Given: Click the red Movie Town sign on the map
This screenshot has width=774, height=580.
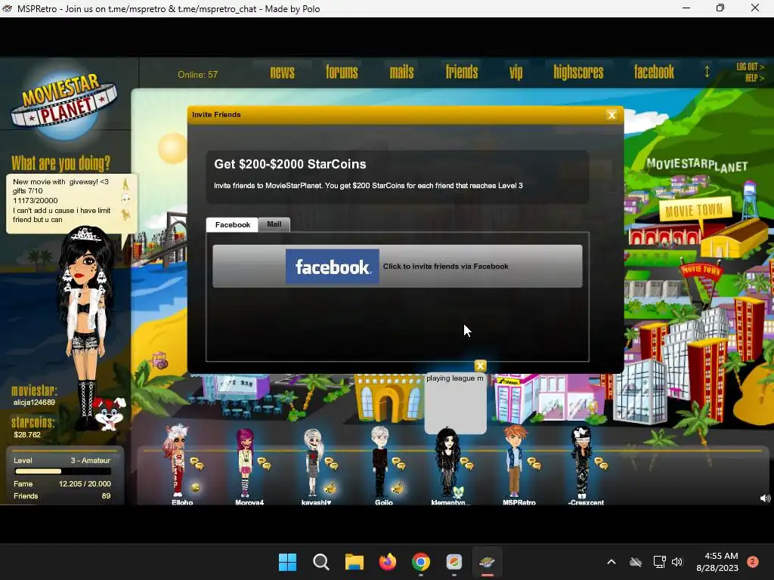Looking at the screenshot, I should pos(701,270).
